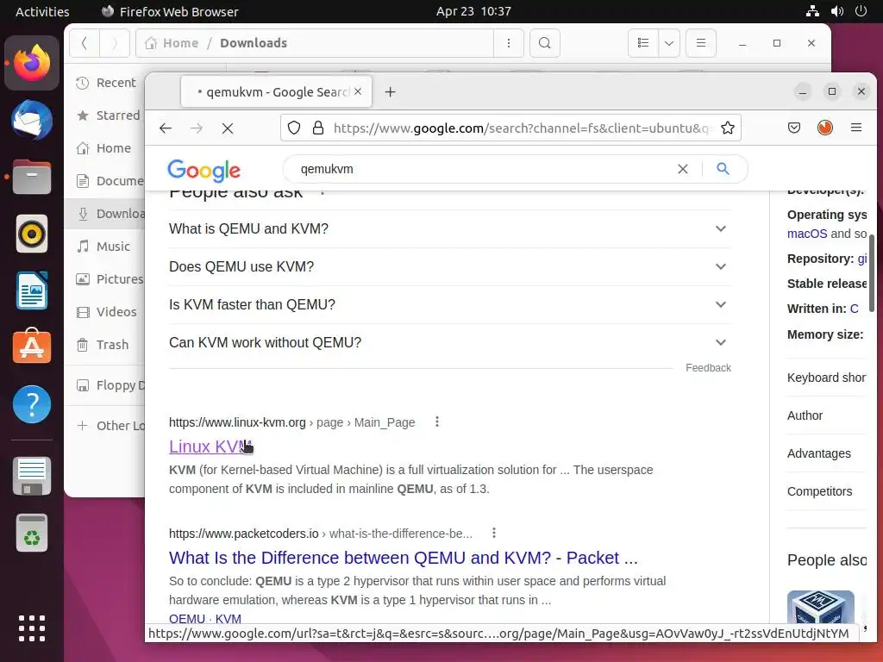Open the Firefox Web Browser app menu
Viewport: 883px width, 662px height.
point(170,11)
